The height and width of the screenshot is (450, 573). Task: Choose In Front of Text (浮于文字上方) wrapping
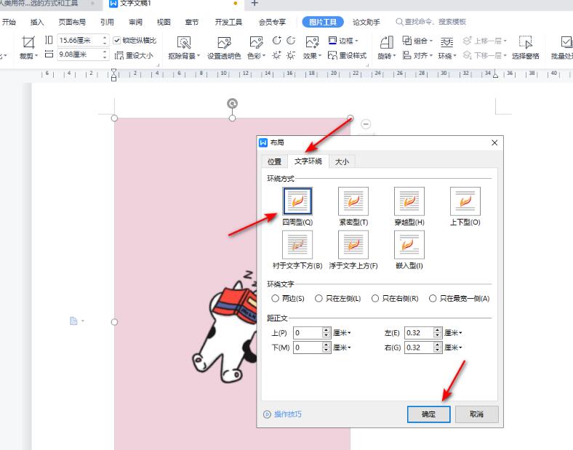tap(353, 245)
